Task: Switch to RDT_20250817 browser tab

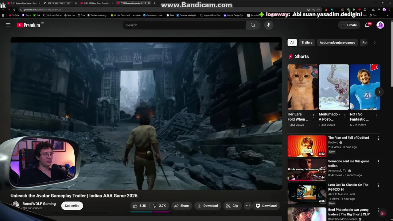Action: (60, 3)
